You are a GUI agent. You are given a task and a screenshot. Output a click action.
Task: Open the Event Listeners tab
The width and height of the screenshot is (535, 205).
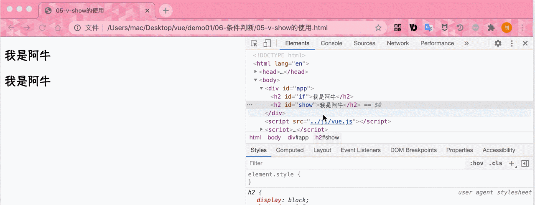361,150
